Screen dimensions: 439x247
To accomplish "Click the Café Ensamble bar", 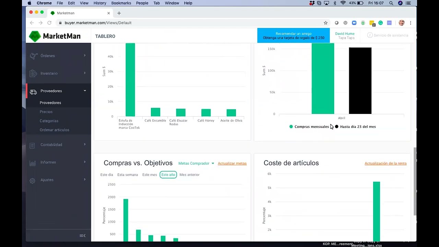I will click(155, 112).
